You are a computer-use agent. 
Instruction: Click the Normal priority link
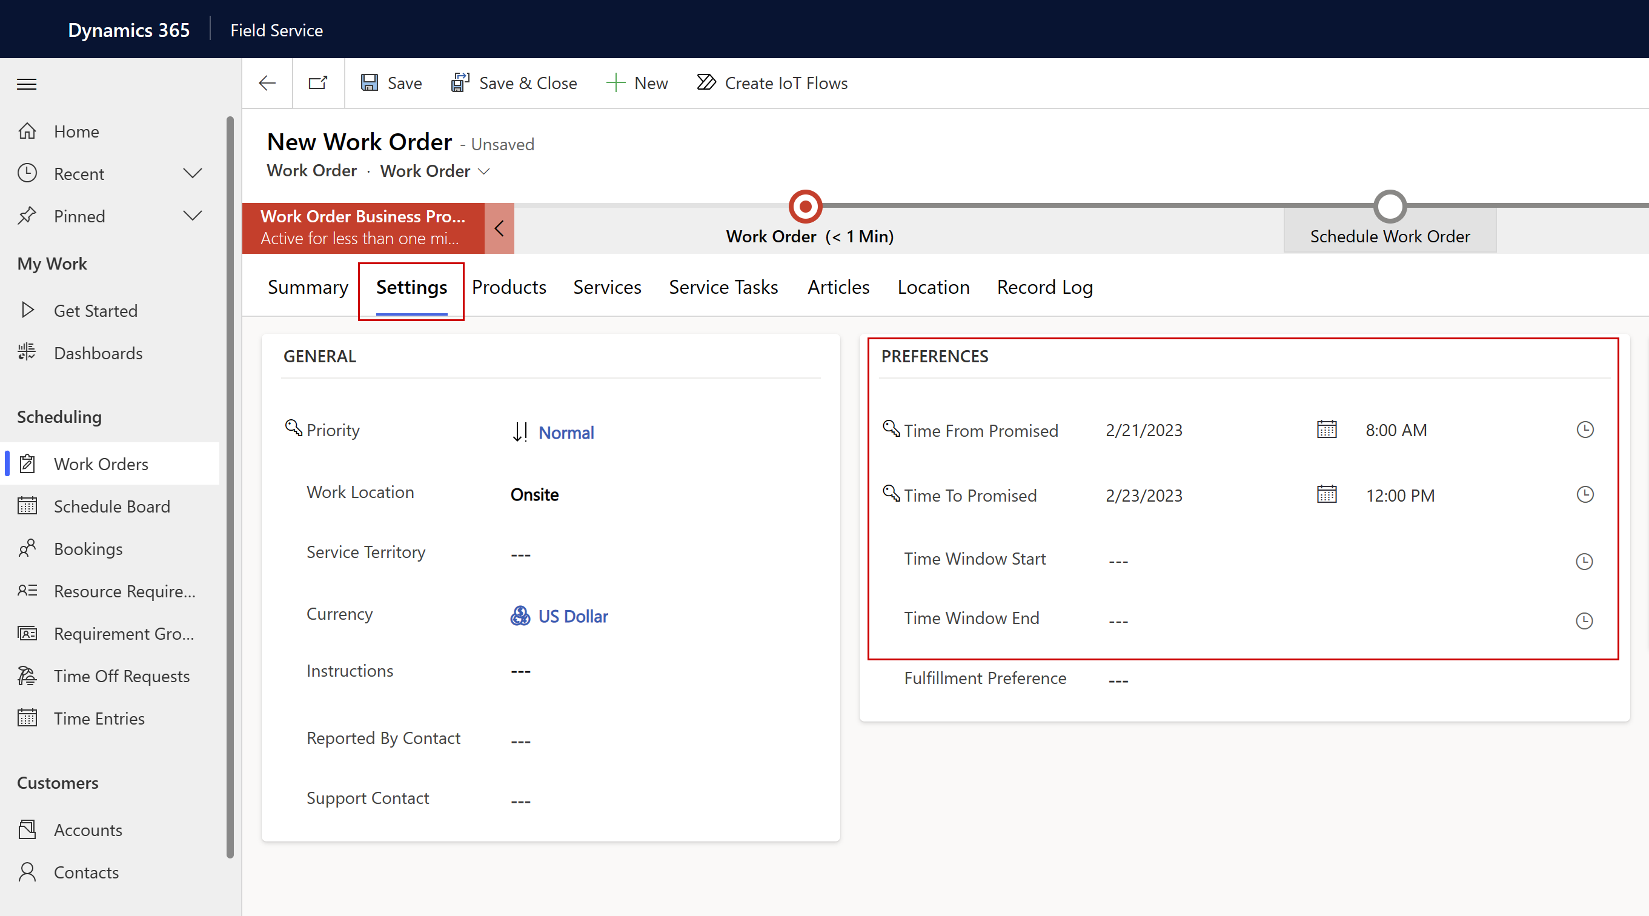(565, 432)
